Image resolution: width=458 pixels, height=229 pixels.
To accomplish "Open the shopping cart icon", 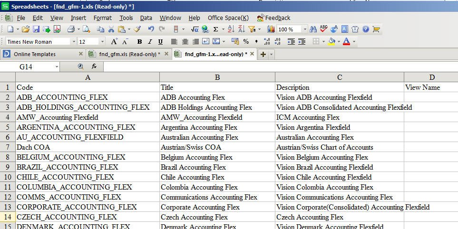I will 376,29.
